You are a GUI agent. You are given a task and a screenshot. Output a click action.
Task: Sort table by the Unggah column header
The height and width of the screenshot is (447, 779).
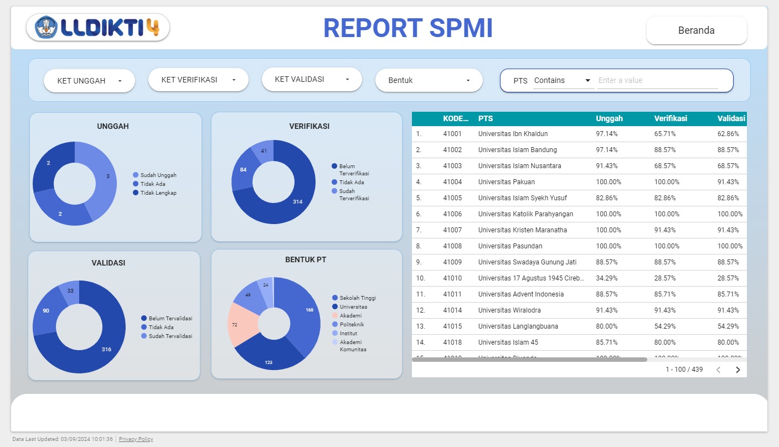(x=609, y=118)
